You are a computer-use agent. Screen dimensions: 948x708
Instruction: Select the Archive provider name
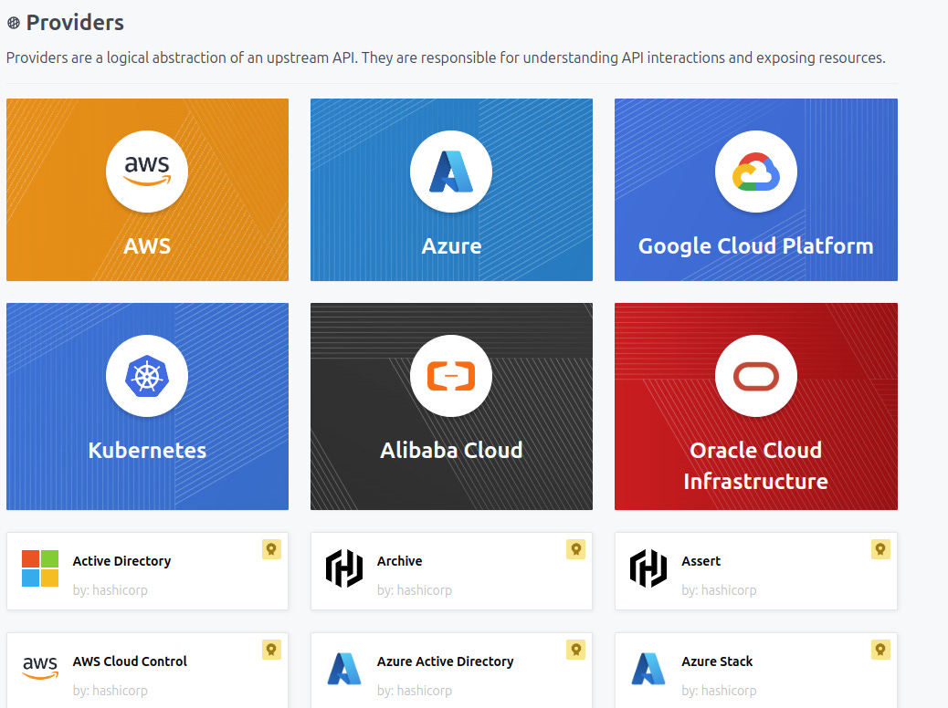400,561
